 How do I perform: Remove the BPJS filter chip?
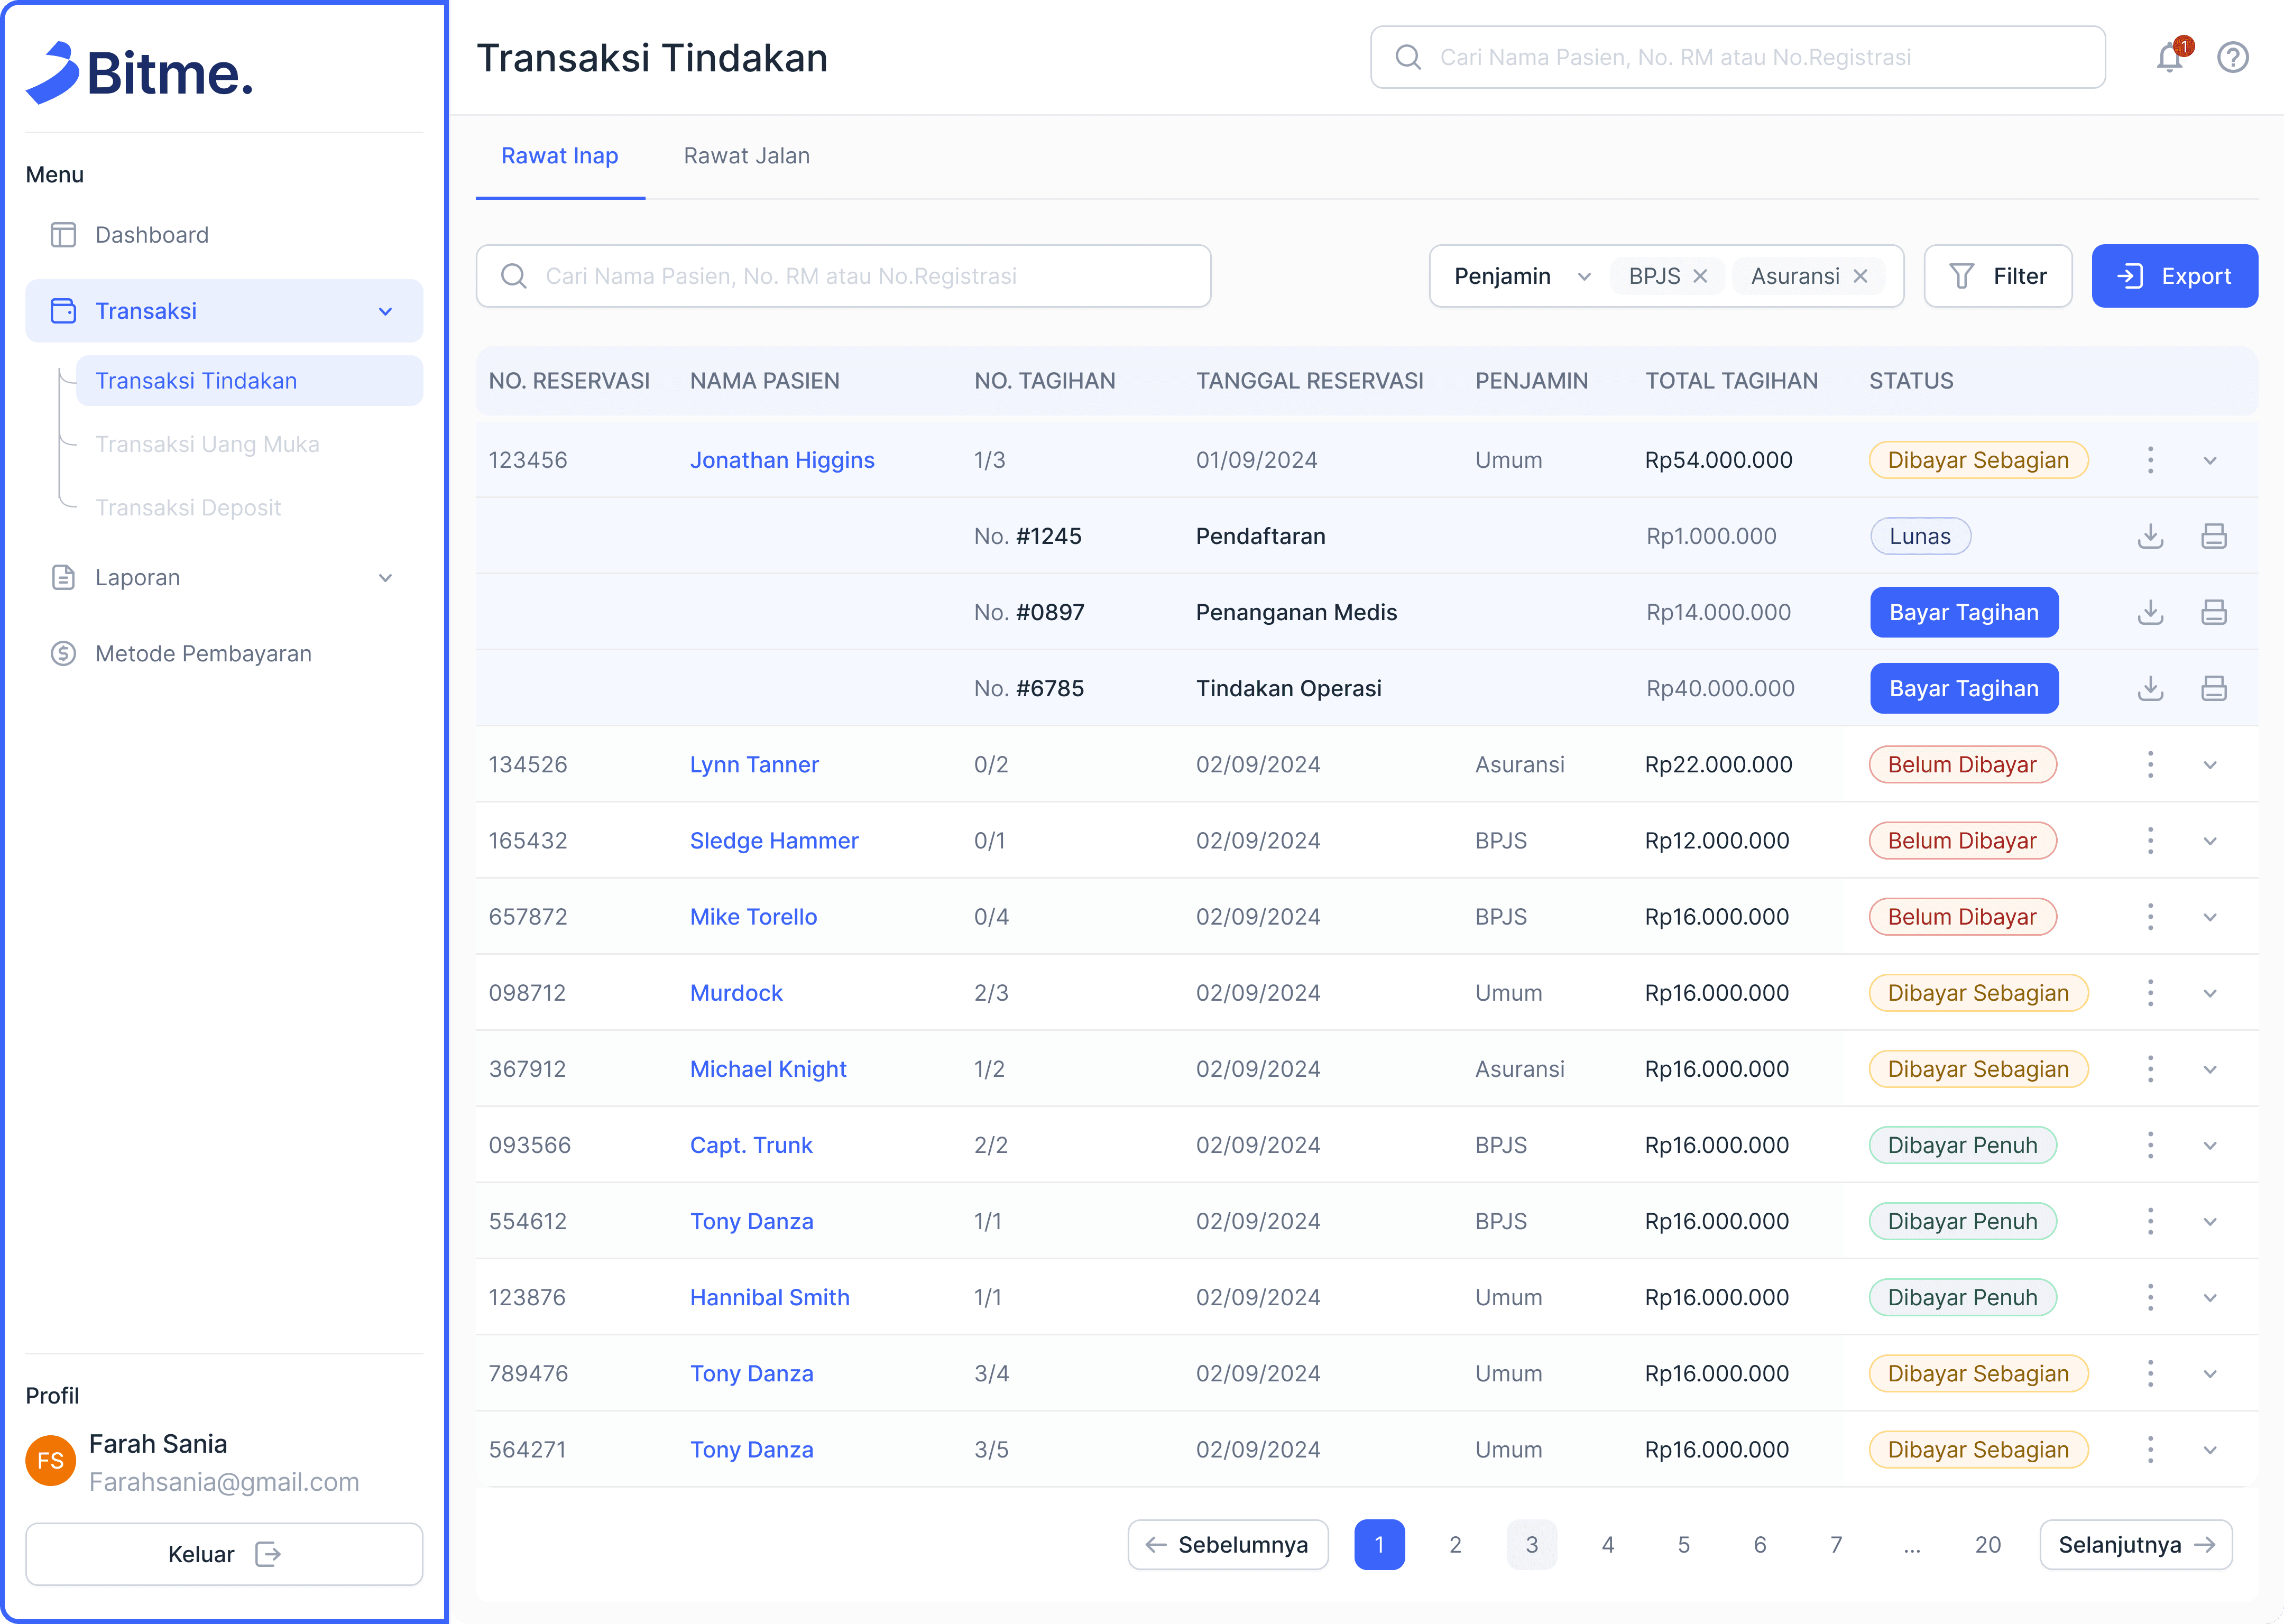1700,276
